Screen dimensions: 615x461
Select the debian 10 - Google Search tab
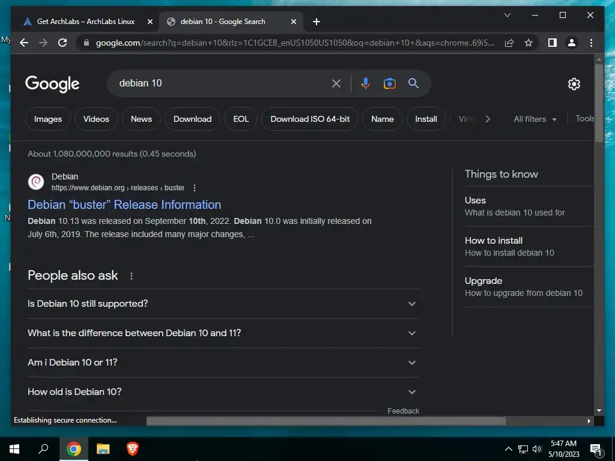tap(223, 22)
